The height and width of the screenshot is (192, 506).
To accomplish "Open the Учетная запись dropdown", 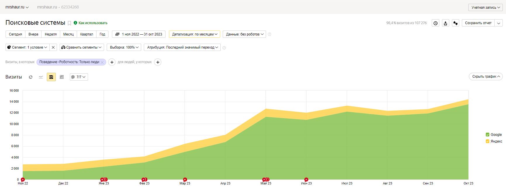I will (486, 8).
